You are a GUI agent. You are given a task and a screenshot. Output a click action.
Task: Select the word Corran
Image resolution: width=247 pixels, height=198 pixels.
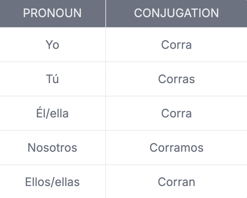pos(177,182)
